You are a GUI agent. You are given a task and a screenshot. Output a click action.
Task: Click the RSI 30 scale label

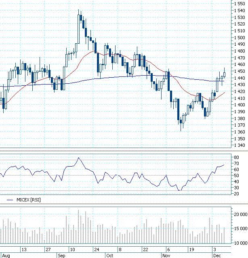tap(236, 188)
